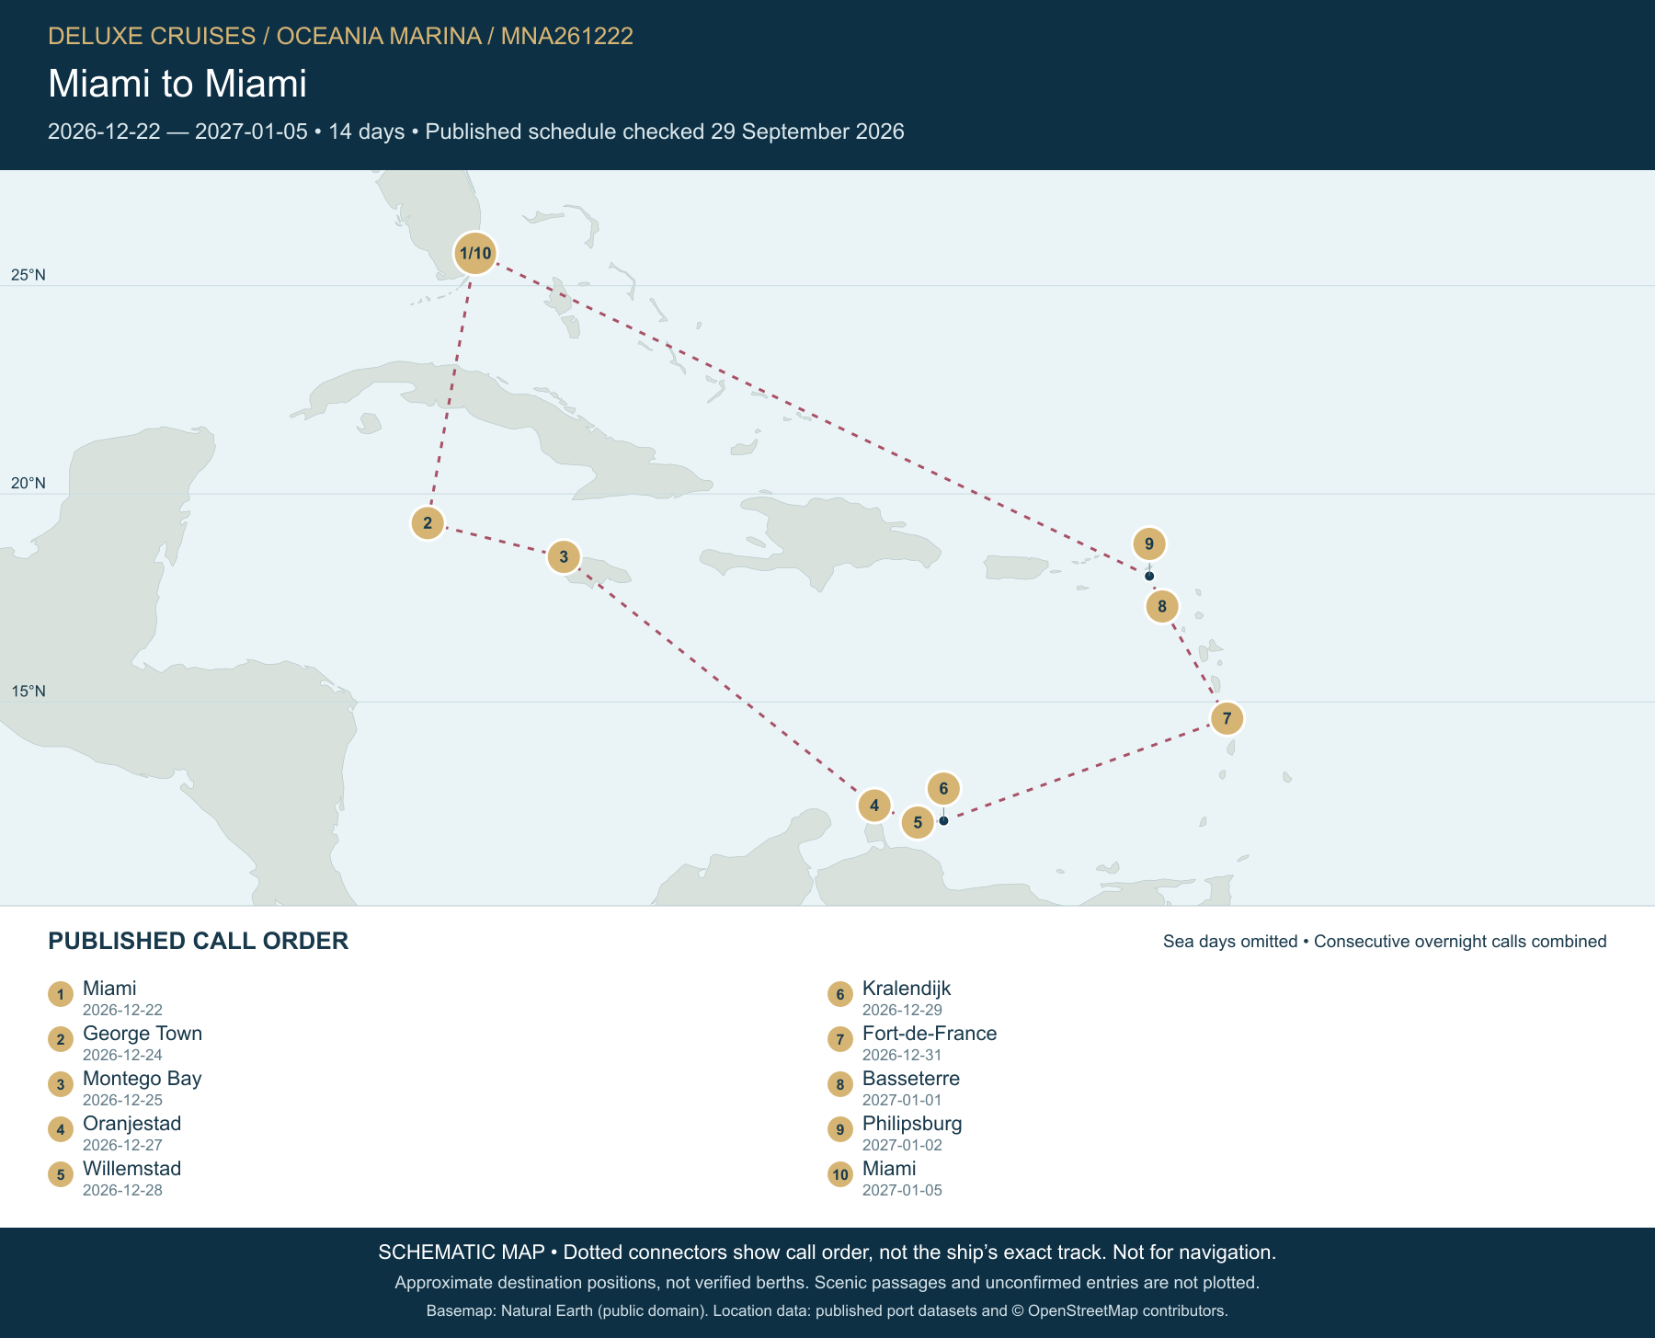Click legend badge 1 beside Miami 2026-12-22
The width and height of the screenshot is (1655, 1338).
pos(61,994)
